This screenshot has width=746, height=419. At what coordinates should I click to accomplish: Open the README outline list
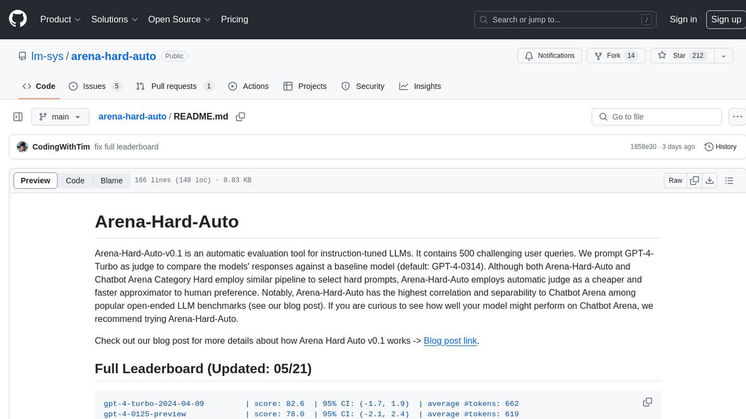(730, 180)
